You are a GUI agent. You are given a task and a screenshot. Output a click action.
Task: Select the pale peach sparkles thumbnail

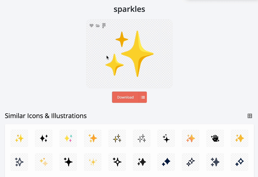click(44, 162)
